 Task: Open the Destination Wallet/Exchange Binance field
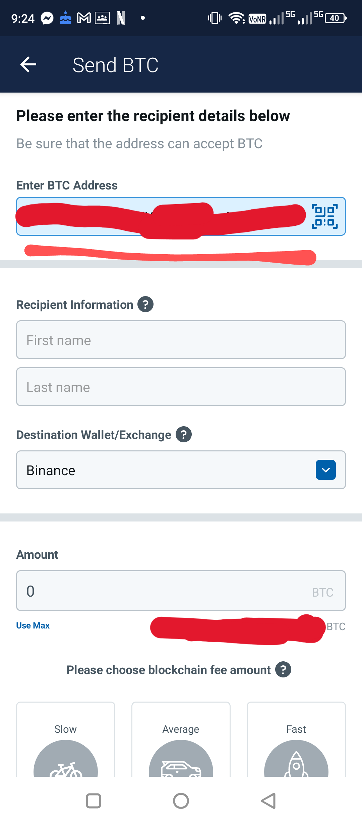(181, 470)
